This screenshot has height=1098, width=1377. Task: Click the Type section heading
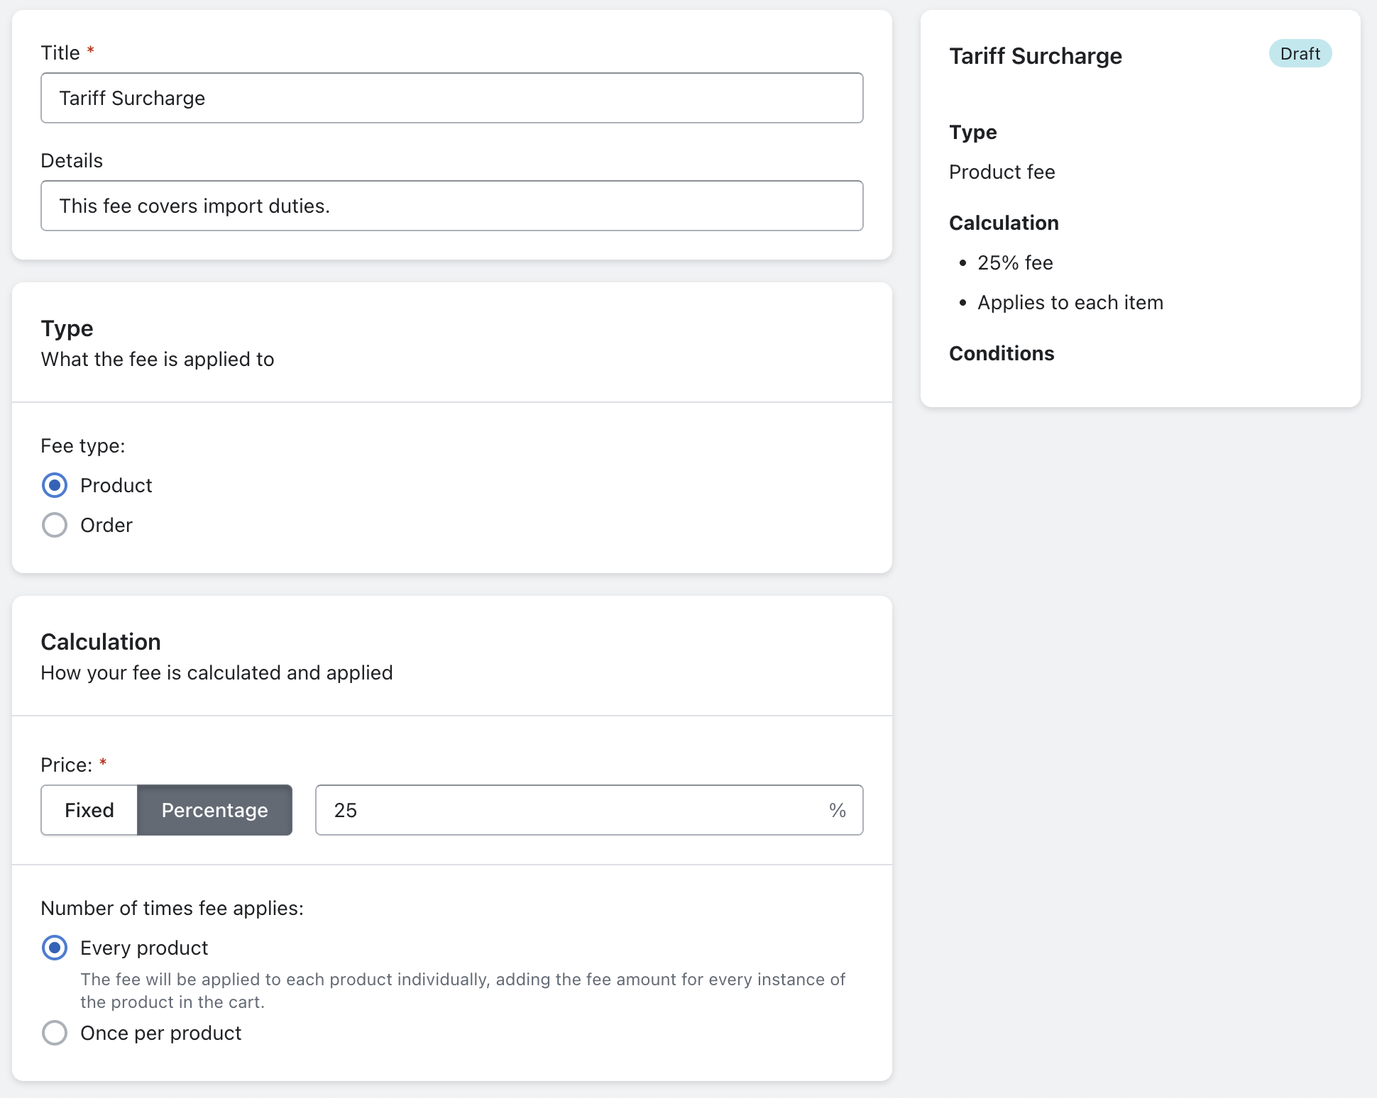click(67, 328)
